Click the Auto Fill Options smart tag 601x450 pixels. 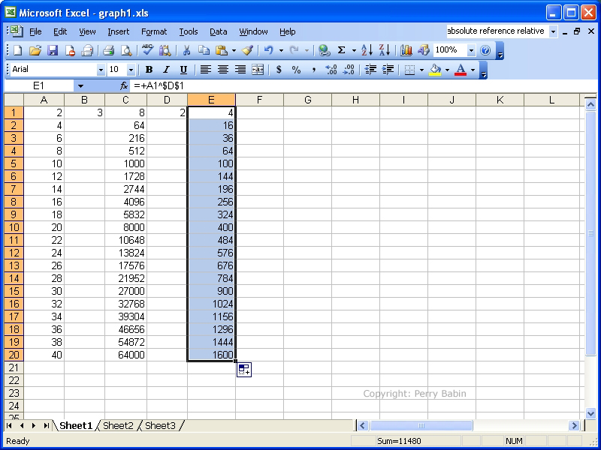(244, 370)
